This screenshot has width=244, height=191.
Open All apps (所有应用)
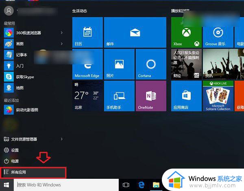[33, 172]
